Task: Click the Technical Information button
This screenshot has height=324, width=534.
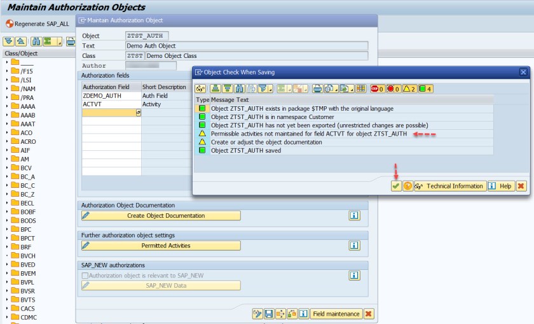Action: point(449,186)
